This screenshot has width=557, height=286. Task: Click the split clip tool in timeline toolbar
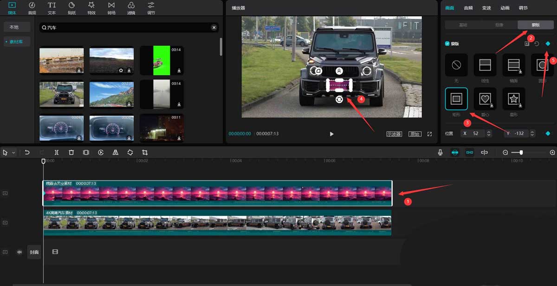(56, 152)
